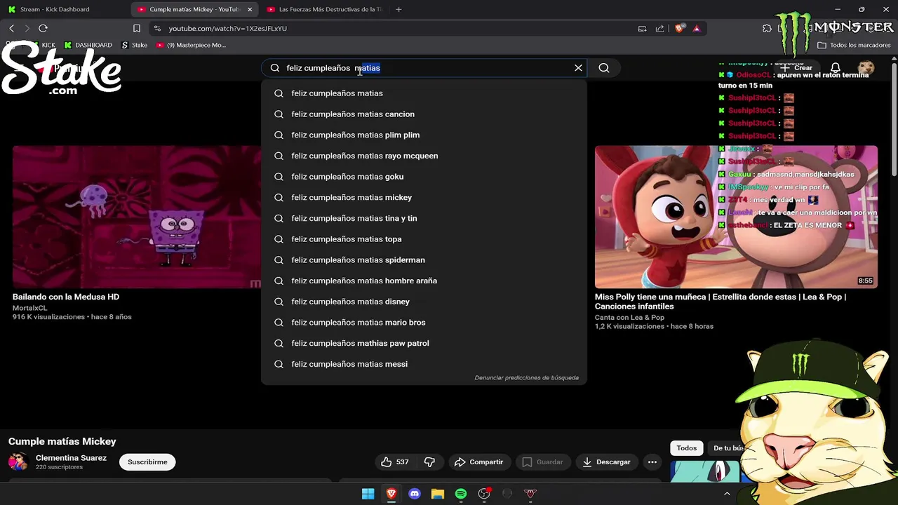Click the "Crear" create button

[796, 68]
